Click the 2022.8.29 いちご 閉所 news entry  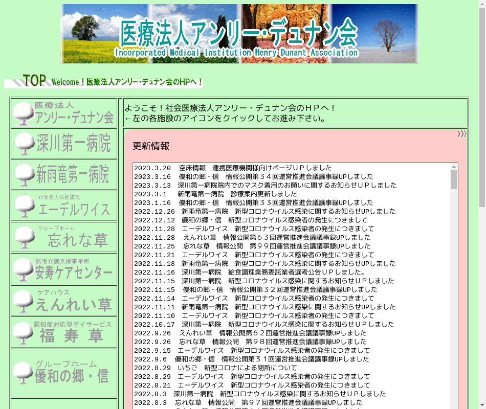click(215, 368)
